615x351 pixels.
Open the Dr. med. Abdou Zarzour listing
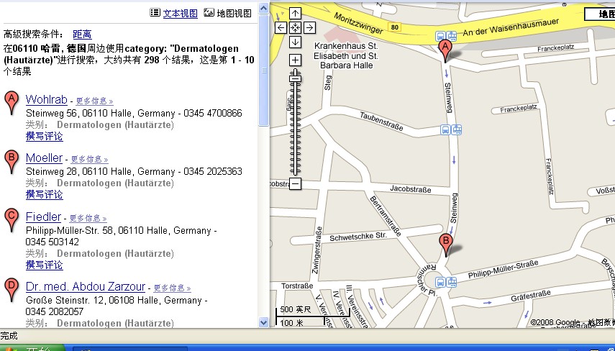coord(86,287)
